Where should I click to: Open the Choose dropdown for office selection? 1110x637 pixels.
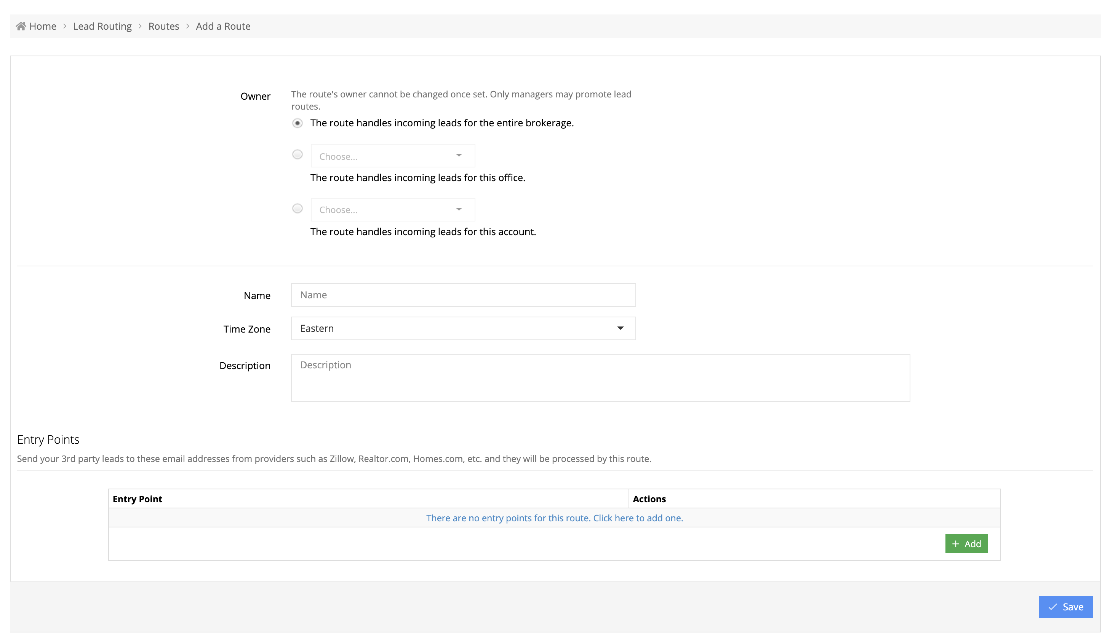click(x=392, y=155)
